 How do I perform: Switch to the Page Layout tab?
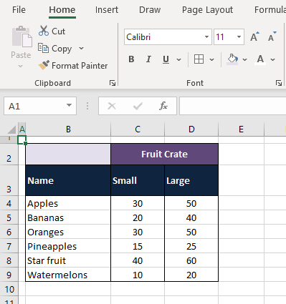[207, 10]
